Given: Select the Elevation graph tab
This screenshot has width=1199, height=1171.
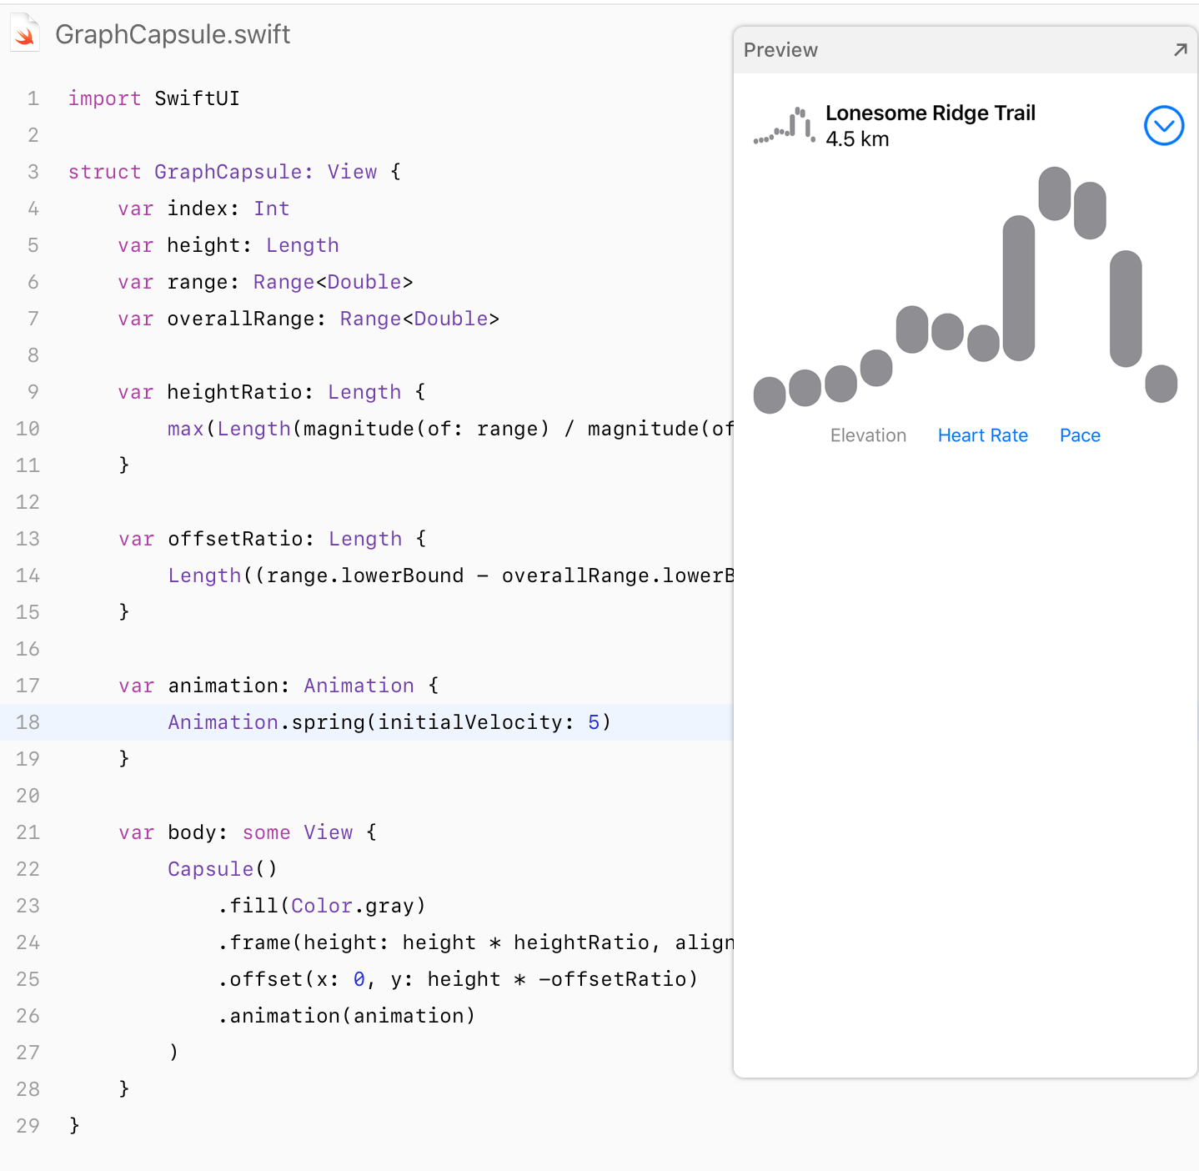Looking at the screenshot, I should tap(868, 435).
